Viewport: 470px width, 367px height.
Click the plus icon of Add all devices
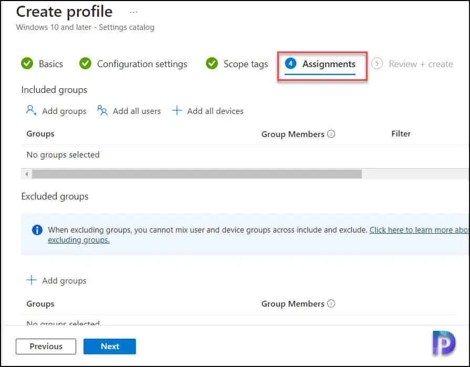[x=177, y=110]
